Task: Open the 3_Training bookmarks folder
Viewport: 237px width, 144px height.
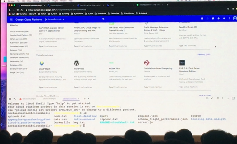Action: 64,14
